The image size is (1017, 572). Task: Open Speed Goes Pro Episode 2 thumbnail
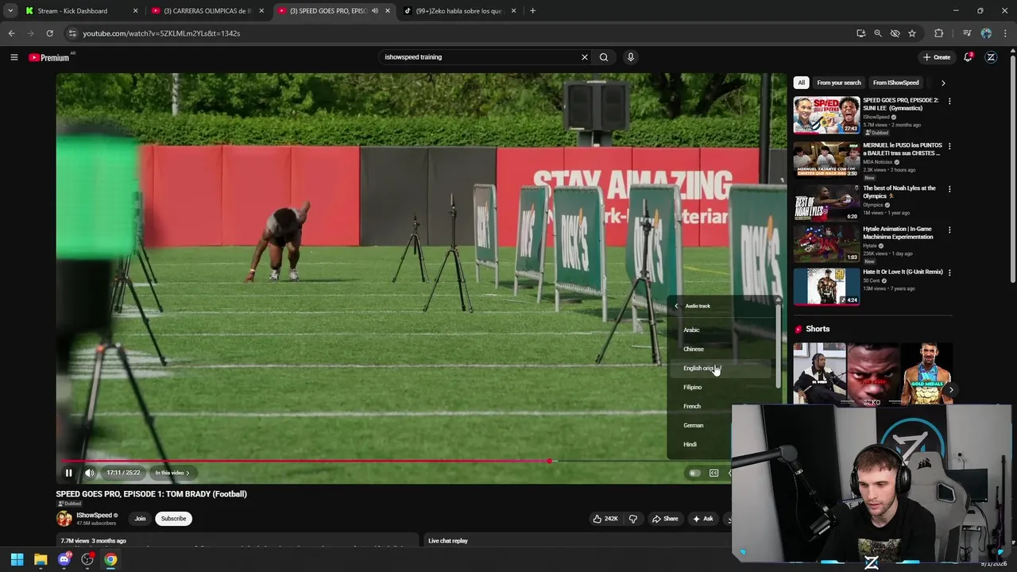coord(826,116)
